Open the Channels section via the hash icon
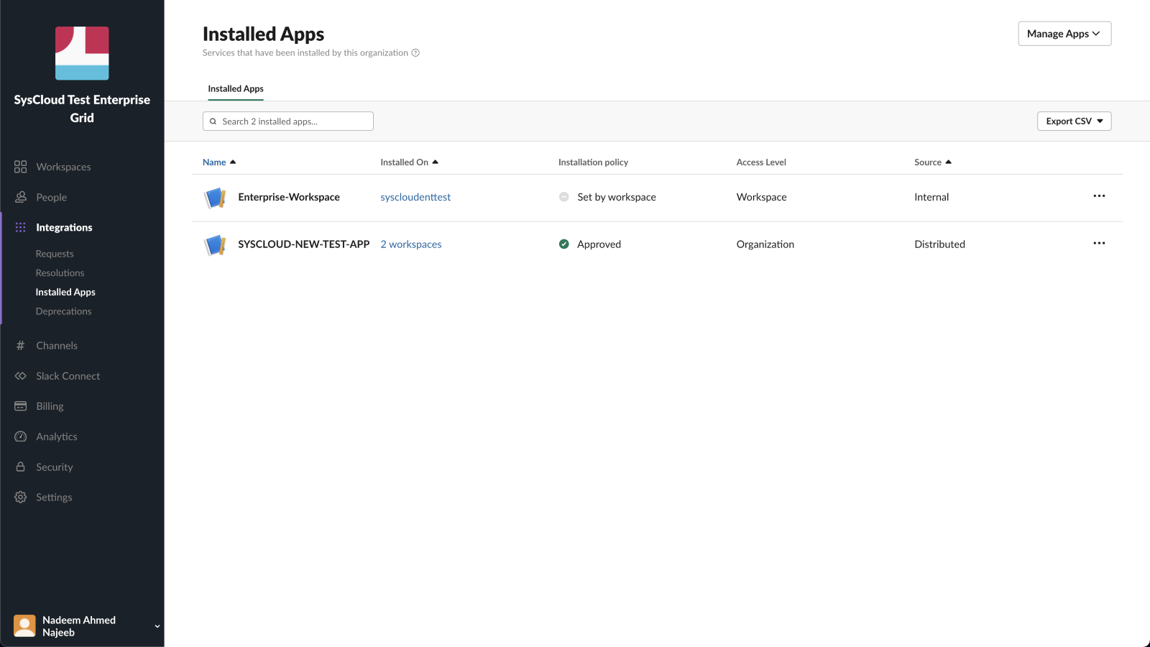Viewport: 1150px width, 647px height. tap(20, 345)
